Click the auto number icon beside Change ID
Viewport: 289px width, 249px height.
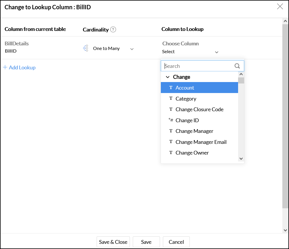171,120
